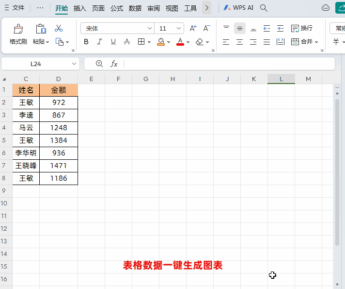Open the font size 11 dropdown
The height and width of the screenshot is (289, 345).
(x=179, y=28)
